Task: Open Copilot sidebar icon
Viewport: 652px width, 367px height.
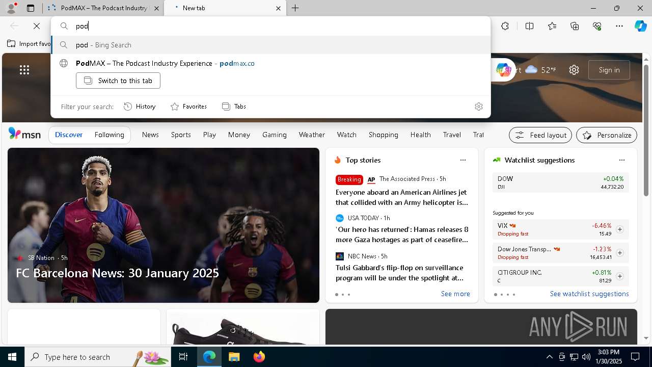Action: tap(640, 26)
